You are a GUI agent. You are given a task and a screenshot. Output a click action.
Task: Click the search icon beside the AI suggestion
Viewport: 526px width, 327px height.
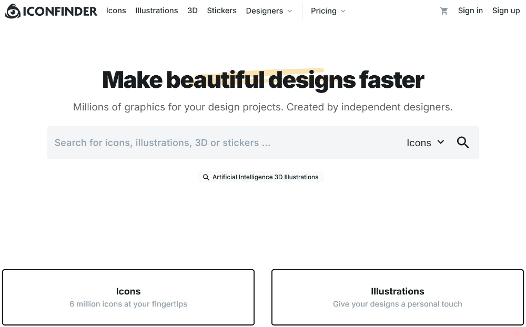(206, 177)
